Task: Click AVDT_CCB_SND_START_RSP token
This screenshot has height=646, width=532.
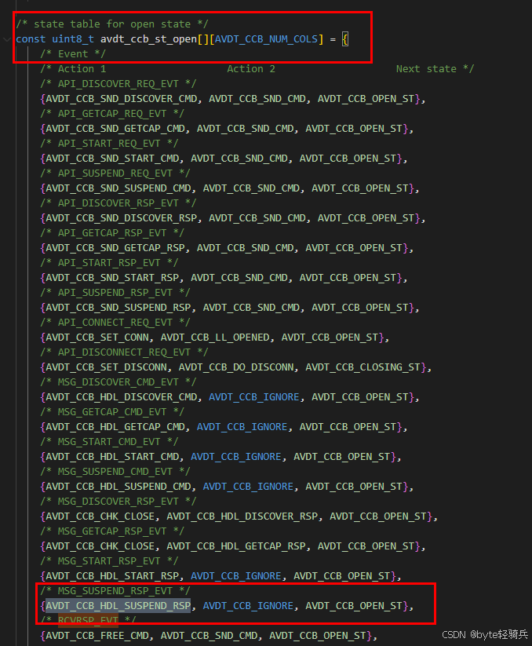Action: (x=112, y=278)
